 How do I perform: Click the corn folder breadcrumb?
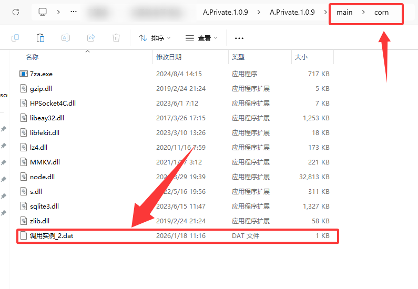coord(382,12)
